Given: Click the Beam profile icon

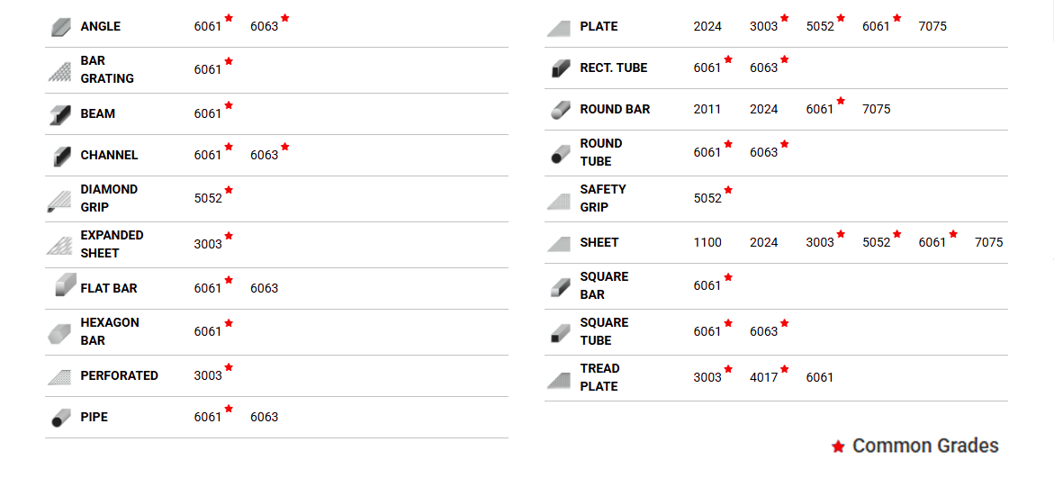Looking at the screenshot, I should pyautogui.click(x=60, y=114).
